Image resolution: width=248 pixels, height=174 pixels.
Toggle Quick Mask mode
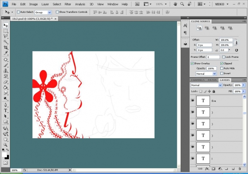click(5, 163)
